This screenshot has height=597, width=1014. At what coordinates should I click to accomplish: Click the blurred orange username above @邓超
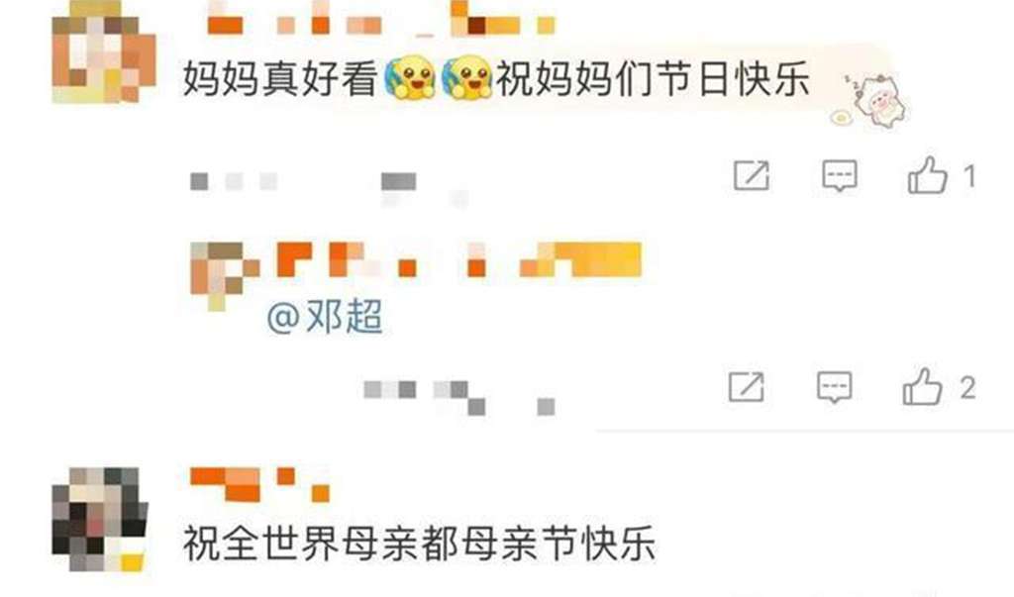pos(459,259)
